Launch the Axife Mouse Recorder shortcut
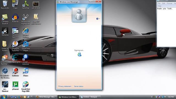Viewport: 176px width, 99px height. point(5,60)
